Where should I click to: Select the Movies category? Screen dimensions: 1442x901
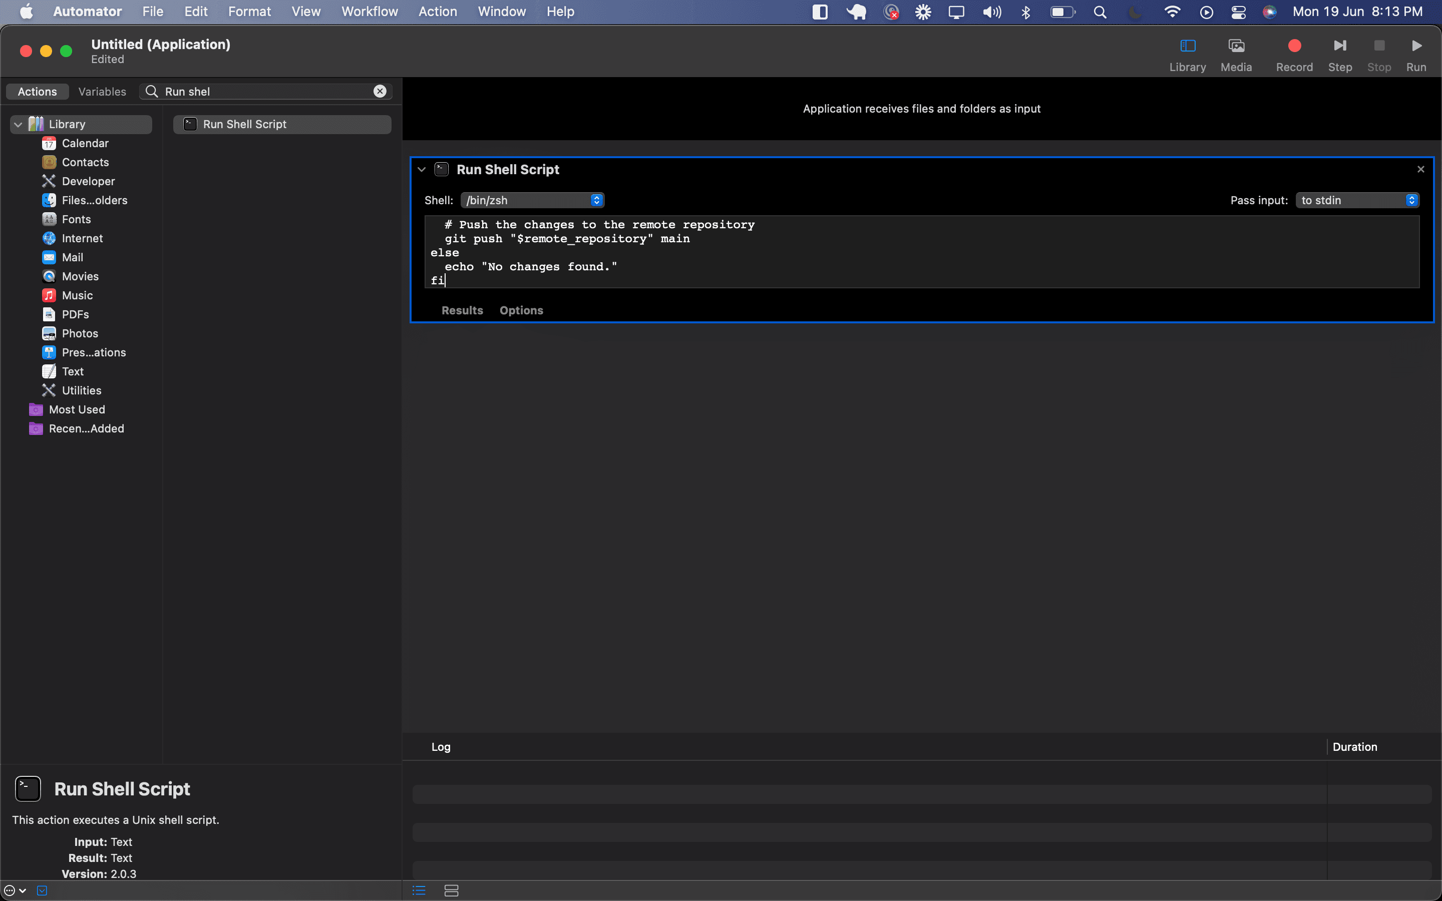(x=70, y=276)
